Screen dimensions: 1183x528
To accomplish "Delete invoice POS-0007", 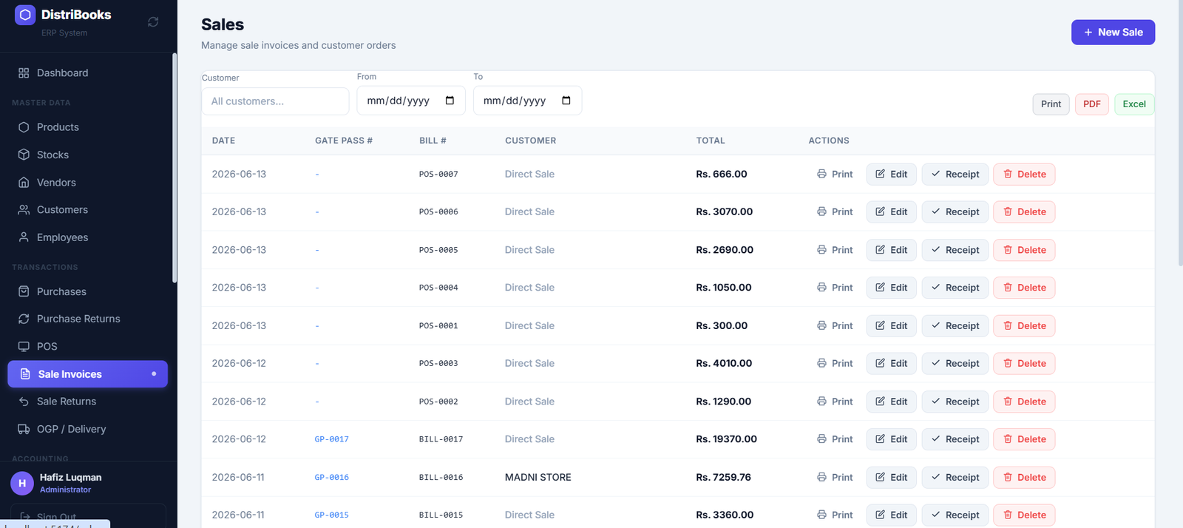I will (1024, 175).
